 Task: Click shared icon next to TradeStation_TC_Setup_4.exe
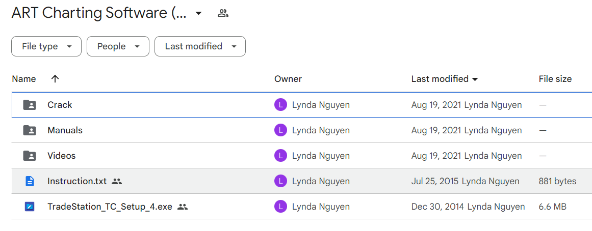pos(183,207)
